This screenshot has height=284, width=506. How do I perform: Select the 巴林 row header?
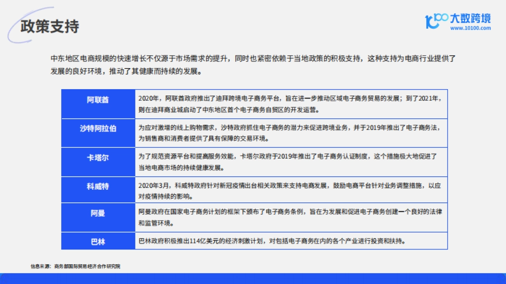tap(98, 242)
